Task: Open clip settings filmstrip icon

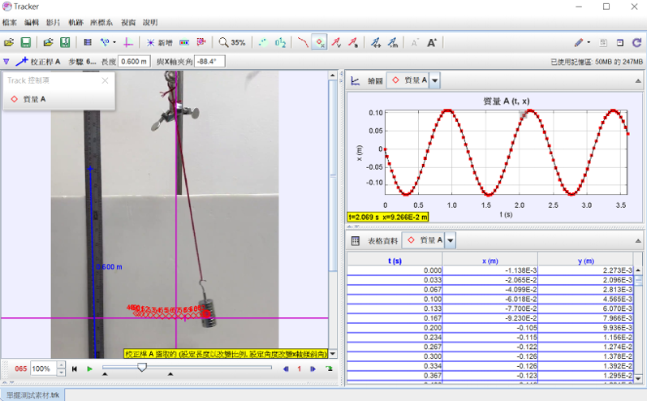Action: click(x=88, y=42)
